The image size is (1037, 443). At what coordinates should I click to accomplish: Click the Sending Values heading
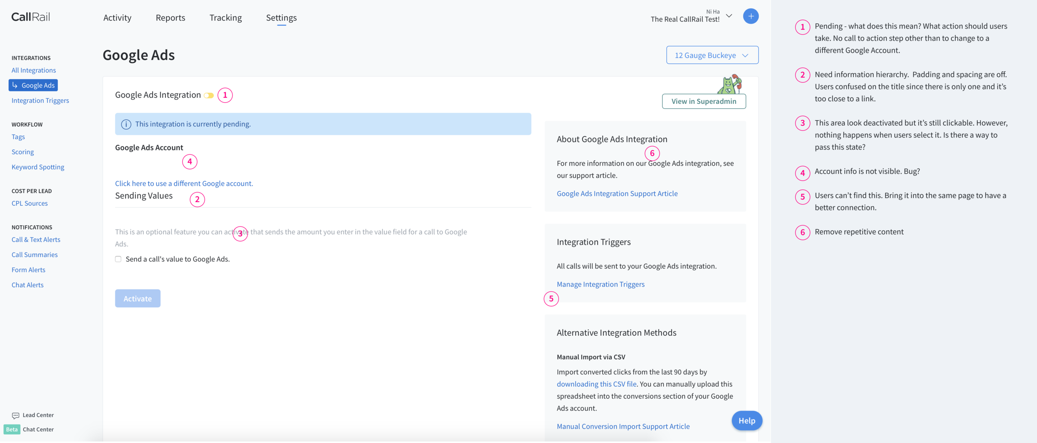click(144, 196)
